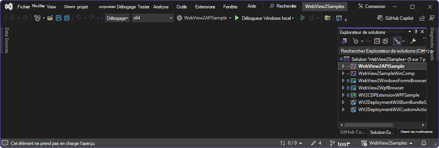Click the Collapse All icon in Solution Explorer
439x148 pixels.
click(377, 41)
